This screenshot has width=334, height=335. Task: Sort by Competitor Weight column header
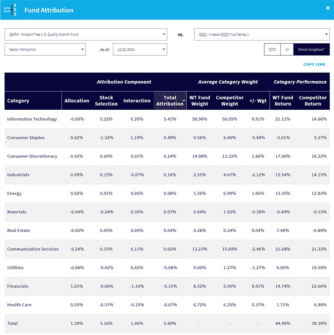point(230,101)
